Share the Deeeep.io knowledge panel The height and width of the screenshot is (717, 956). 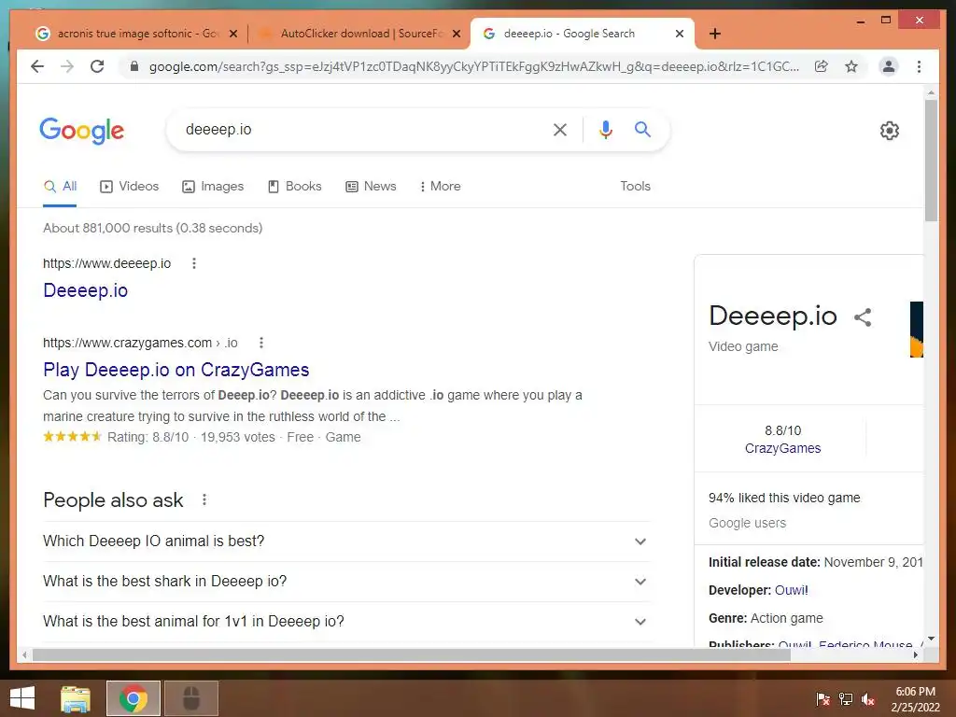click(x=863, y=317)
